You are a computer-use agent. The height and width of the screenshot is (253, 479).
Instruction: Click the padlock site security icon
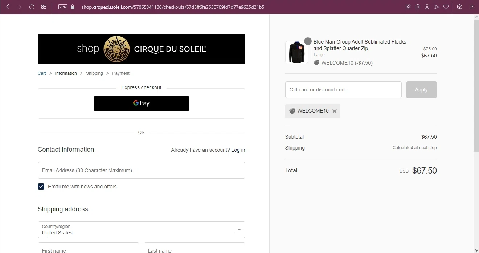(73, 7)
